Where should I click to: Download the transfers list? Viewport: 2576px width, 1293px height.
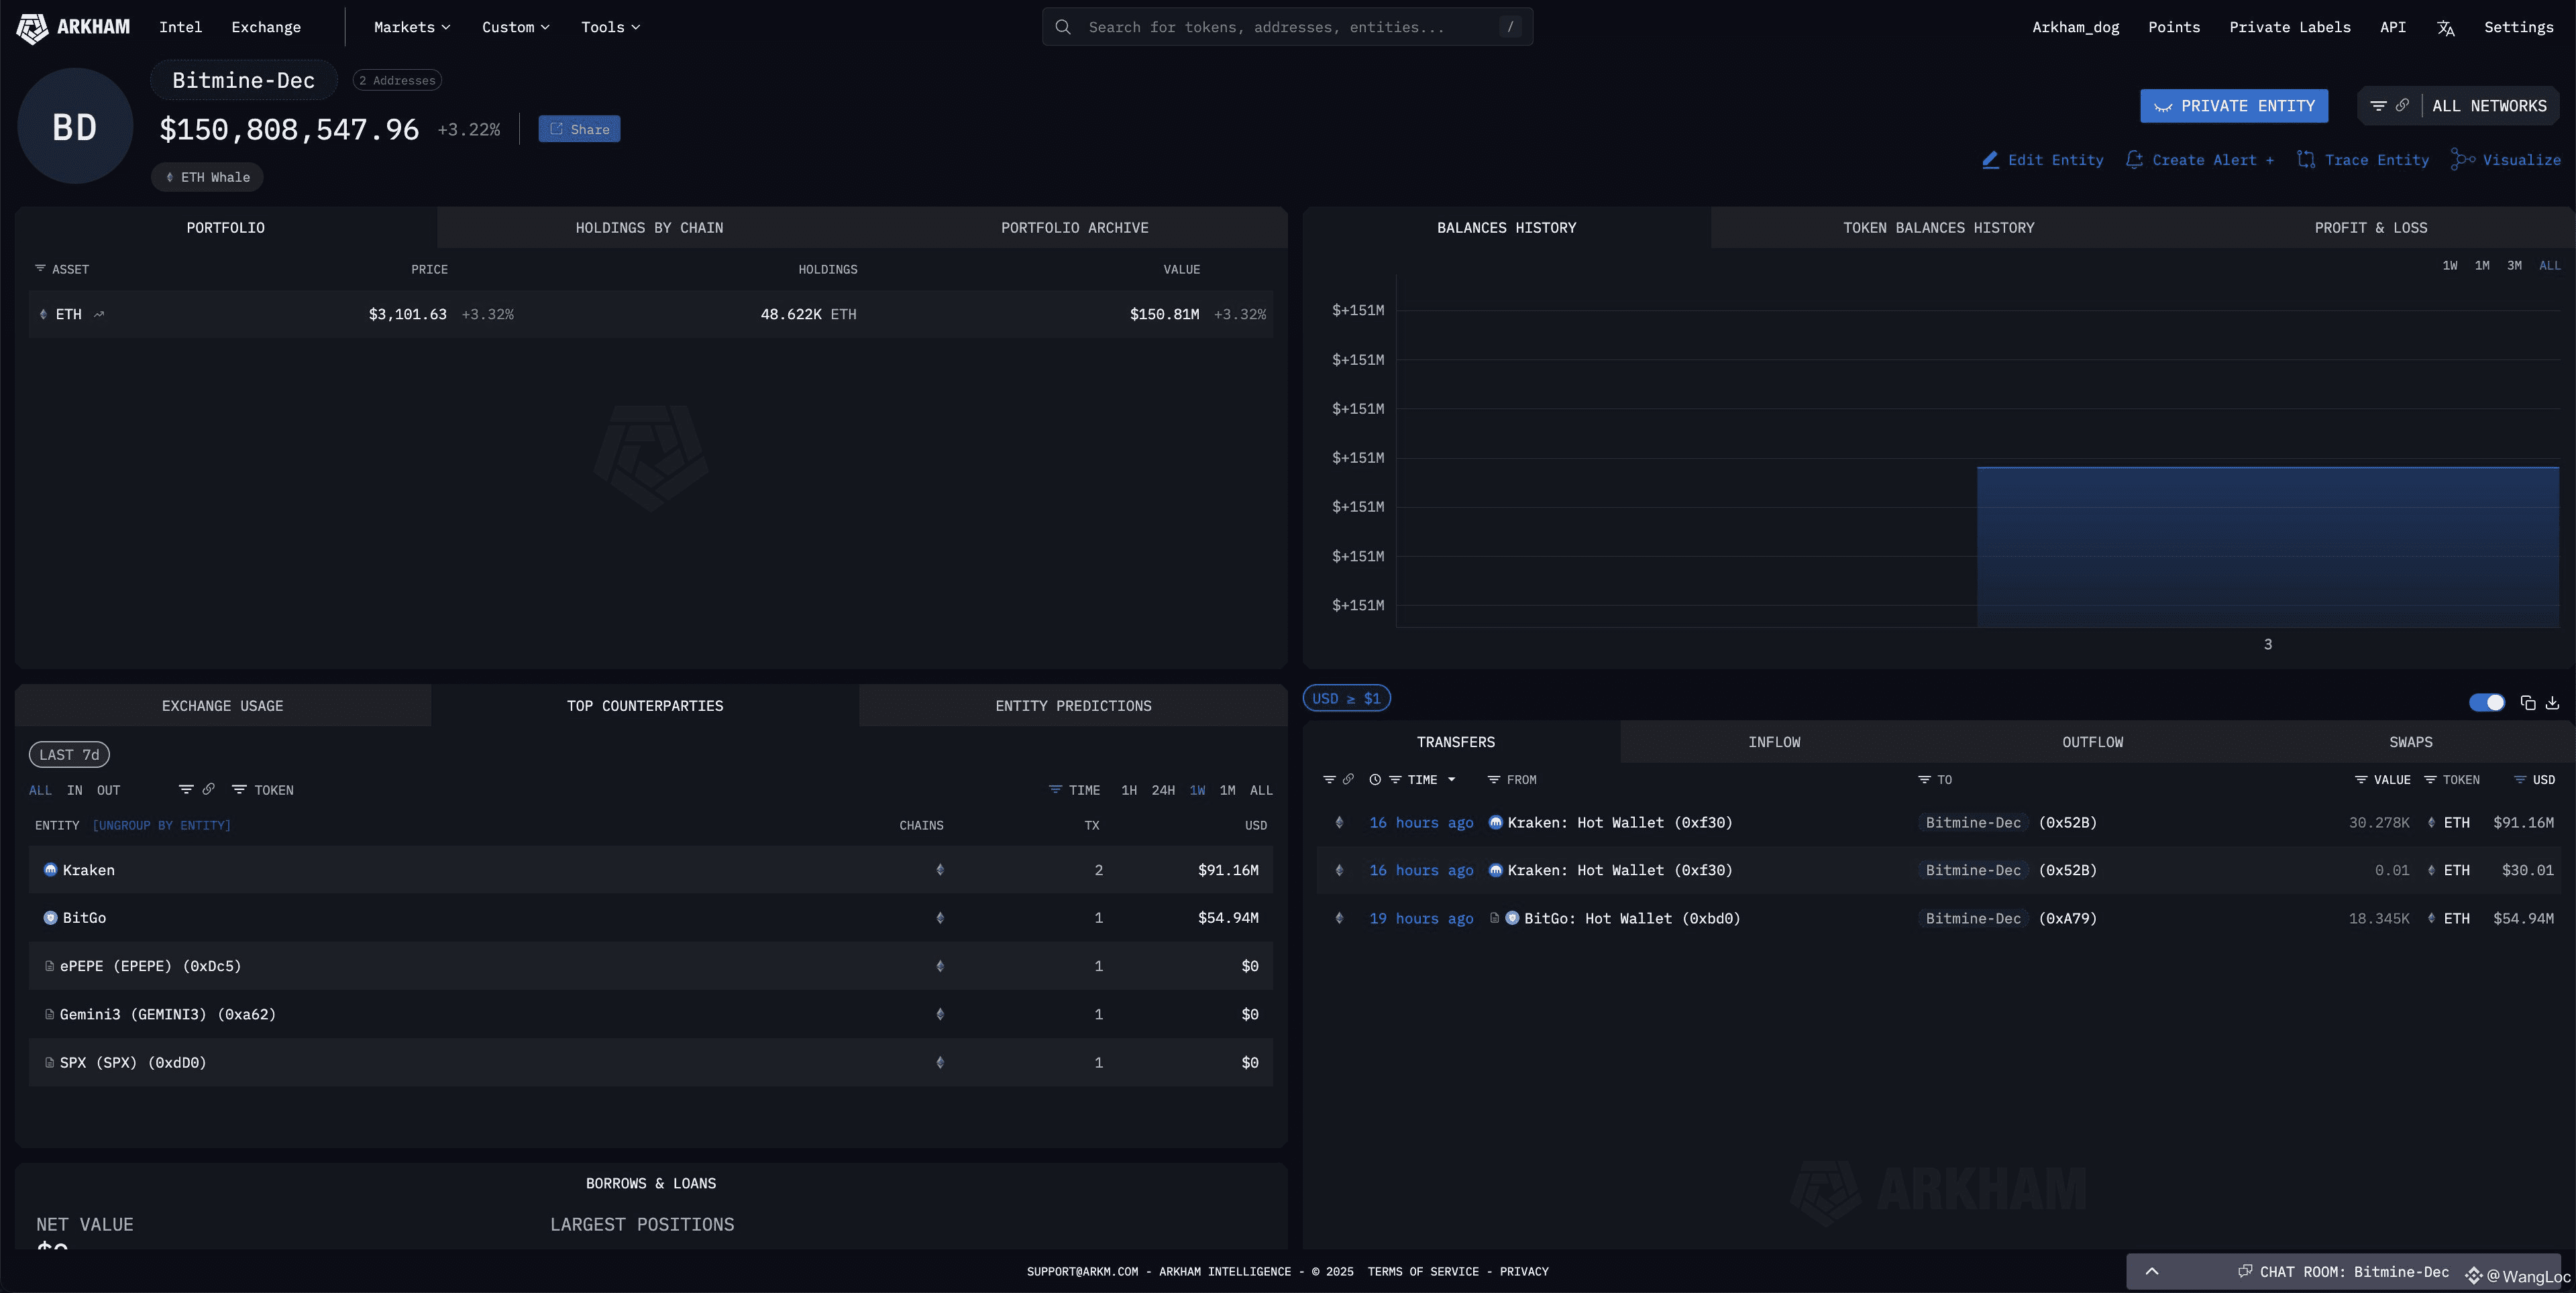2552,703
